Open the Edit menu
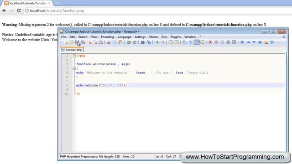Viewport: 292px width, 164px height. [72, 37]
